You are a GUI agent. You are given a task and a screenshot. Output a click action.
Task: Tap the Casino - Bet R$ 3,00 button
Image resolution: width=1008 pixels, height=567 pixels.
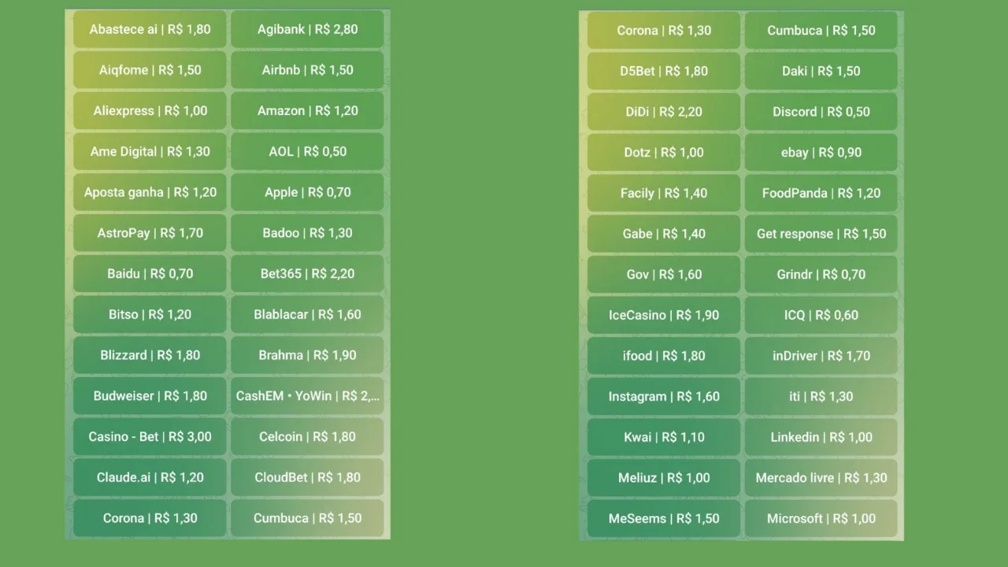click(x=150, y=436)
